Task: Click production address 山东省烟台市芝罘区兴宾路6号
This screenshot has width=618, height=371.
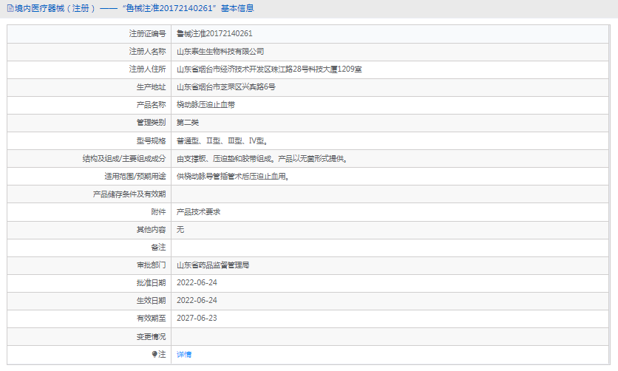Action: 226,87
